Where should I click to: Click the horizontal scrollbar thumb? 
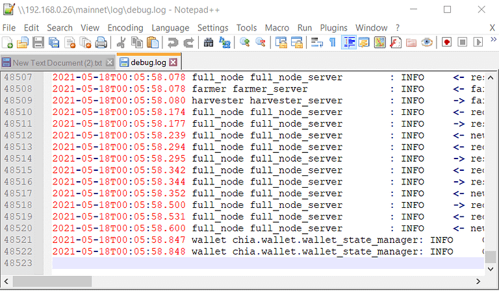(52, 281)
